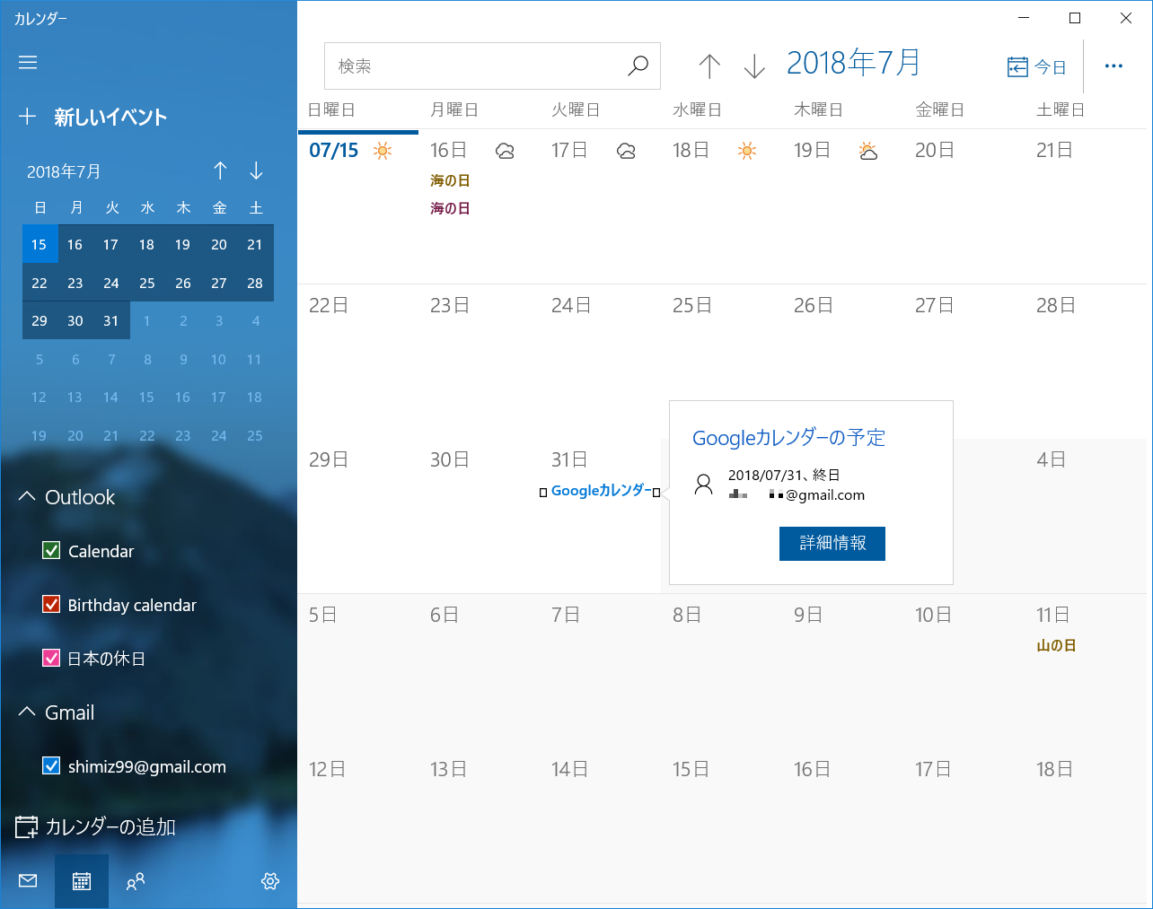Open the hamburger navigation menu
This screenshot has width=1153, height=909.
tap(27, 62)
